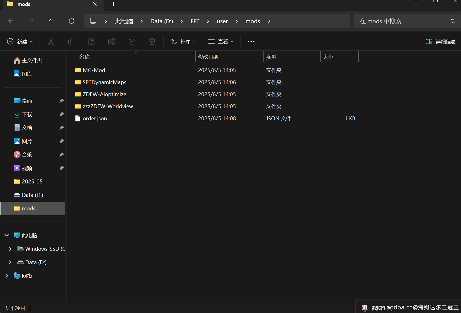Click order.json modified date 2025/6/5 14:08
461x313 pixels.
tap(217, 118)
